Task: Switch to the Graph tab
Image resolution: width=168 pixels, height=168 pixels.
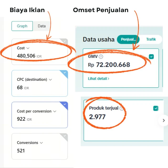Action: [22, 26]
